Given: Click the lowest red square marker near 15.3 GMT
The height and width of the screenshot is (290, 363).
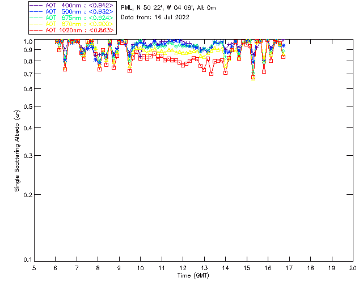Looking at the screenshot, I should point(254,78).
